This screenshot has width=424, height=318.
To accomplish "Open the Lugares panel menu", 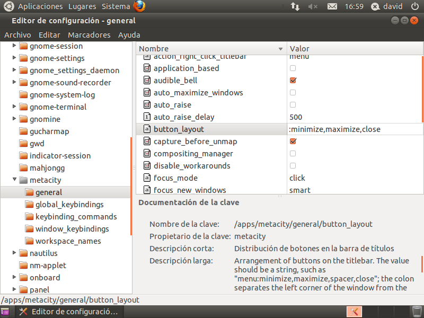I will pyautogui.click(x=82, y=6).
